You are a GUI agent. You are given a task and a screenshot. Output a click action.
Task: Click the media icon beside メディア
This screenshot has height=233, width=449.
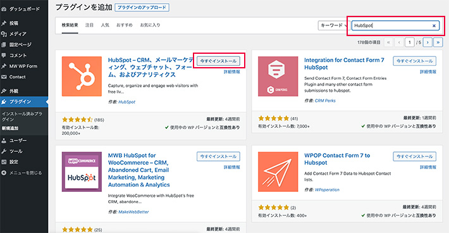point(4,34)
